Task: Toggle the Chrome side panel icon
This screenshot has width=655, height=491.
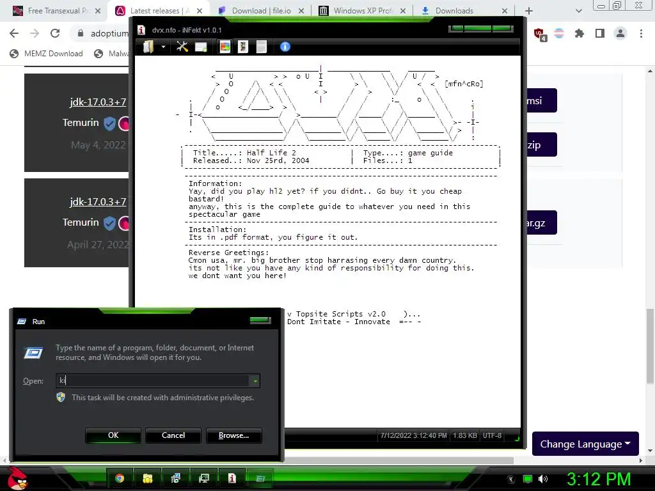Action: tap(600, 33)
